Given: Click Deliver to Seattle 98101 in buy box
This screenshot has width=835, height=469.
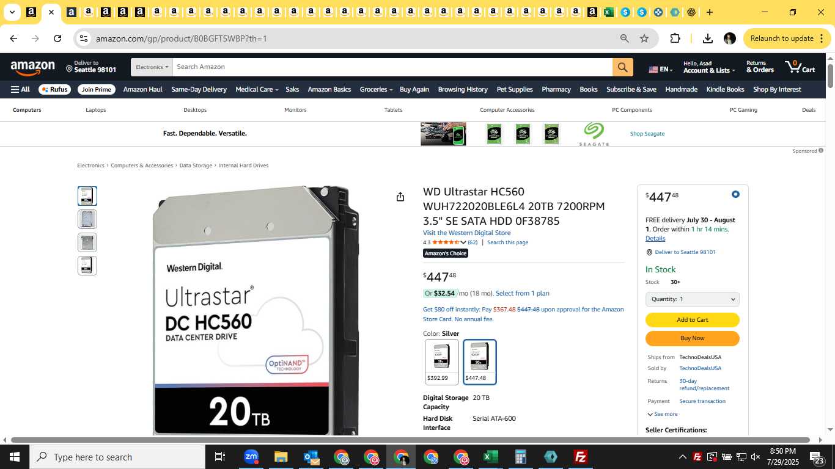Looking at the screenshot, I should (x=685, y=252).
